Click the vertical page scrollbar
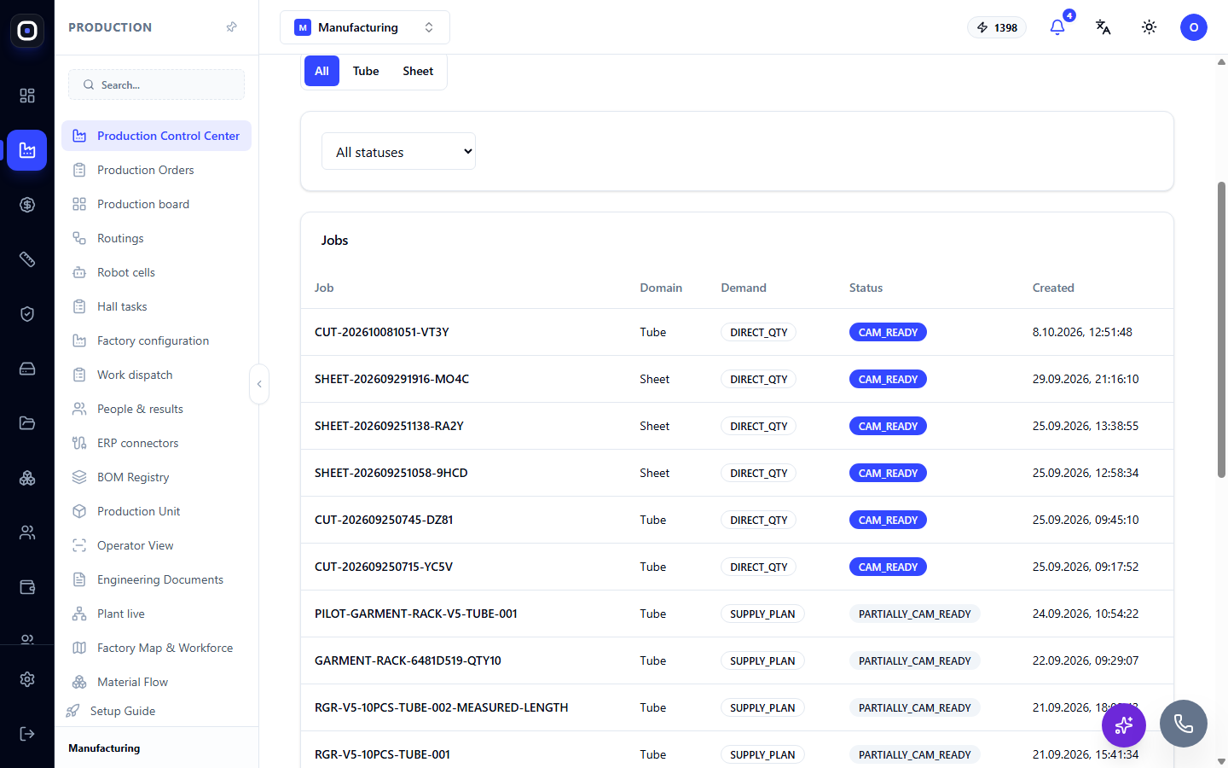The image size is (1228, 768). click(x=1221, y=329)
